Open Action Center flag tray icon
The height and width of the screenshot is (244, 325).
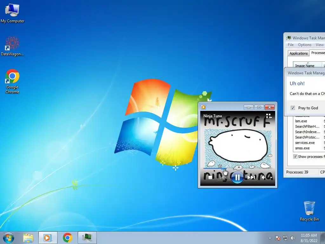click(x=278, y=238)
